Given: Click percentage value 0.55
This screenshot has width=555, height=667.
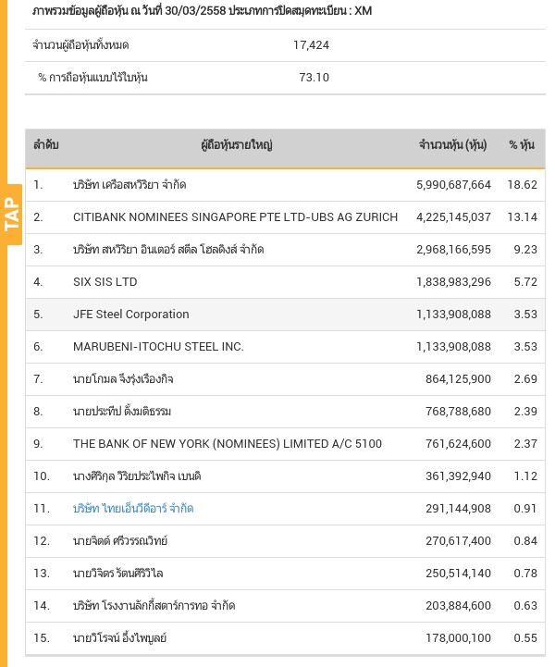Looking at the screenshot, I should [525, 637].
